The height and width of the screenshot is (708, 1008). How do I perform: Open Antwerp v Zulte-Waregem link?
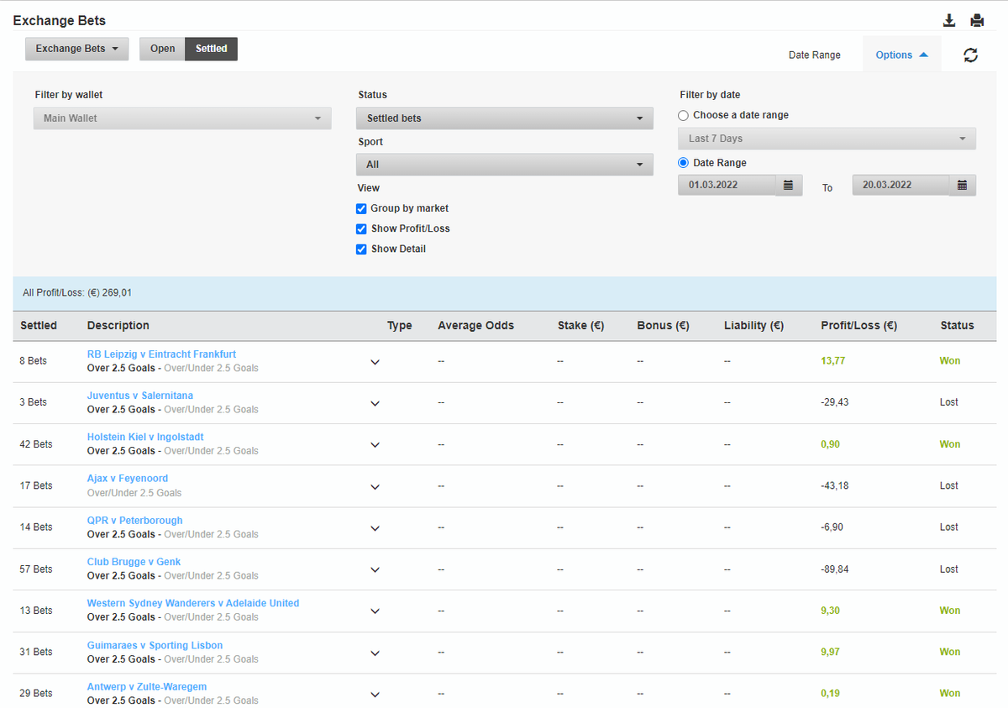click(x=147, y=687)
